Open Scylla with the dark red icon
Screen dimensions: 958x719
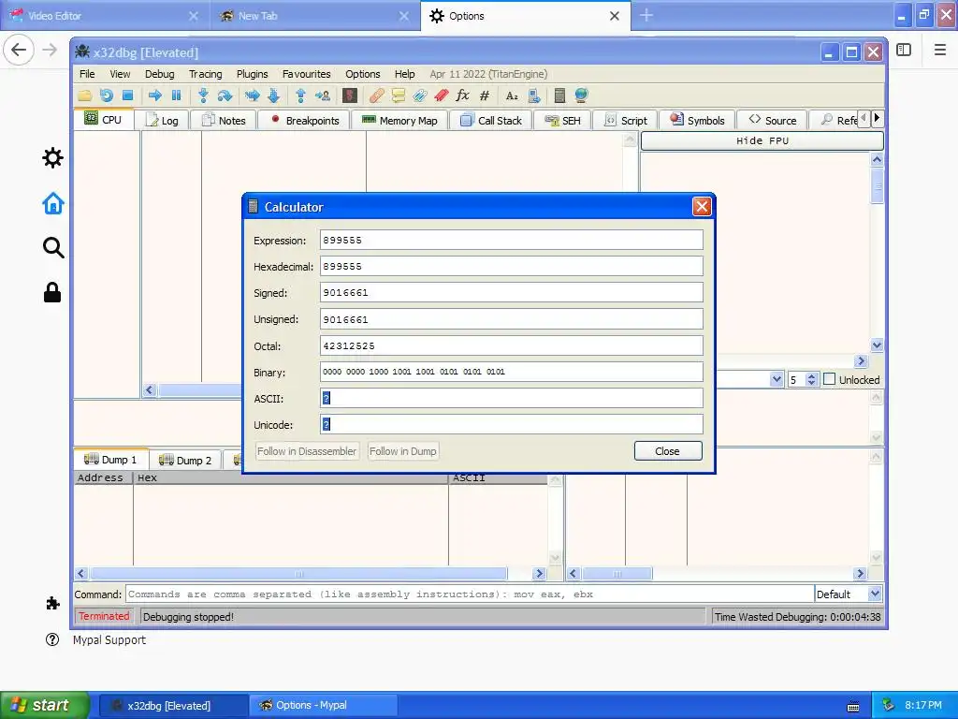pos(350,95)
